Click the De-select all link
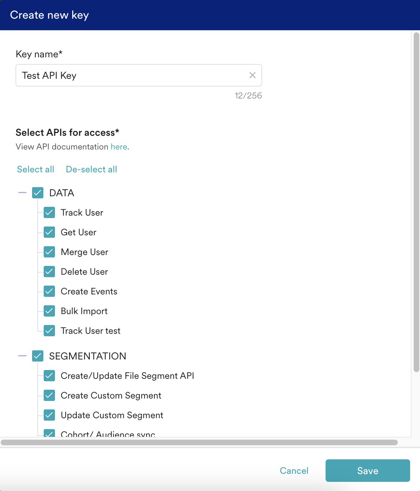 91,169
